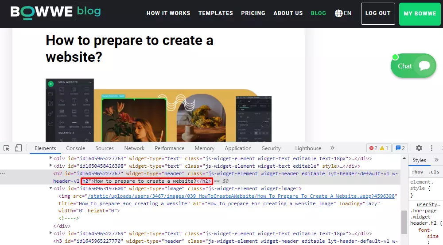This screenshot has height=245, width=443.
Task: Show more Styles pane tabs chevron
Action: pyautogui.click(x=436, y=160)
